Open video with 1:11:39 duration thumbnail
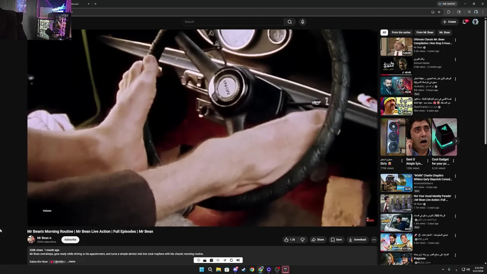Screen dimensions: 487x274 (x=396, y=242)
